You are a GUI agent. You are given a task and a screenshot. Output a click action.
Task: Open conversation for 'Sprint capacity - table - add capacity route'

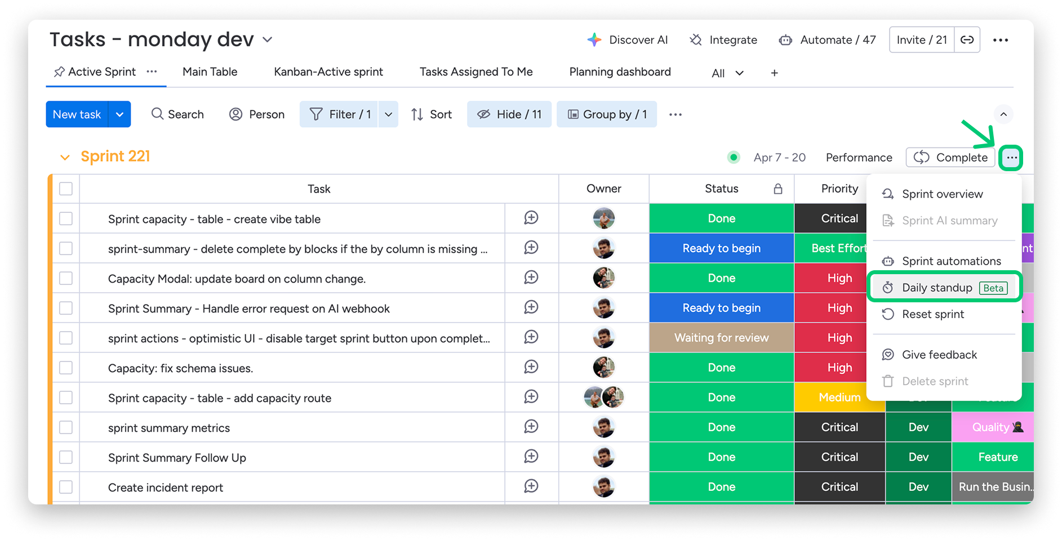coord(531,397)
